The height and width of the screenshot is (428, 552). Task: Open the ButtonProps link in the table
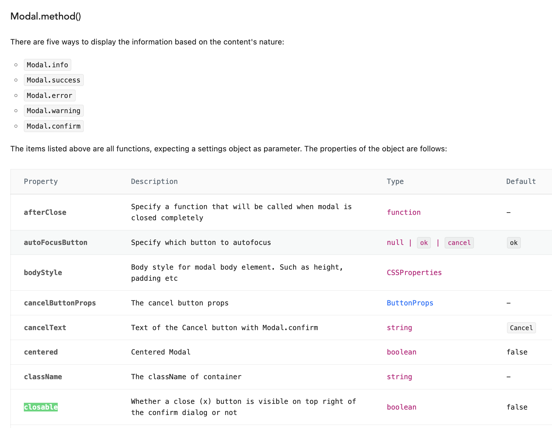[410, 303]
